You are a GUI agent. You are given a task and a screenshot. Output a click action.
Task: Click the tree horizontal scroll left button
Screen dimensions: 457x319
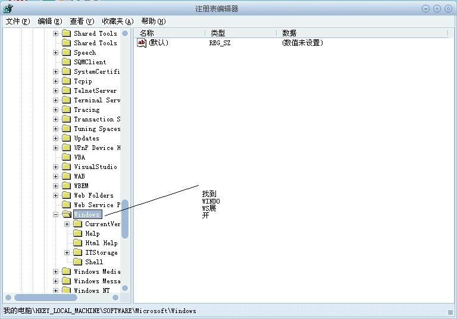[x=8, y=298]
